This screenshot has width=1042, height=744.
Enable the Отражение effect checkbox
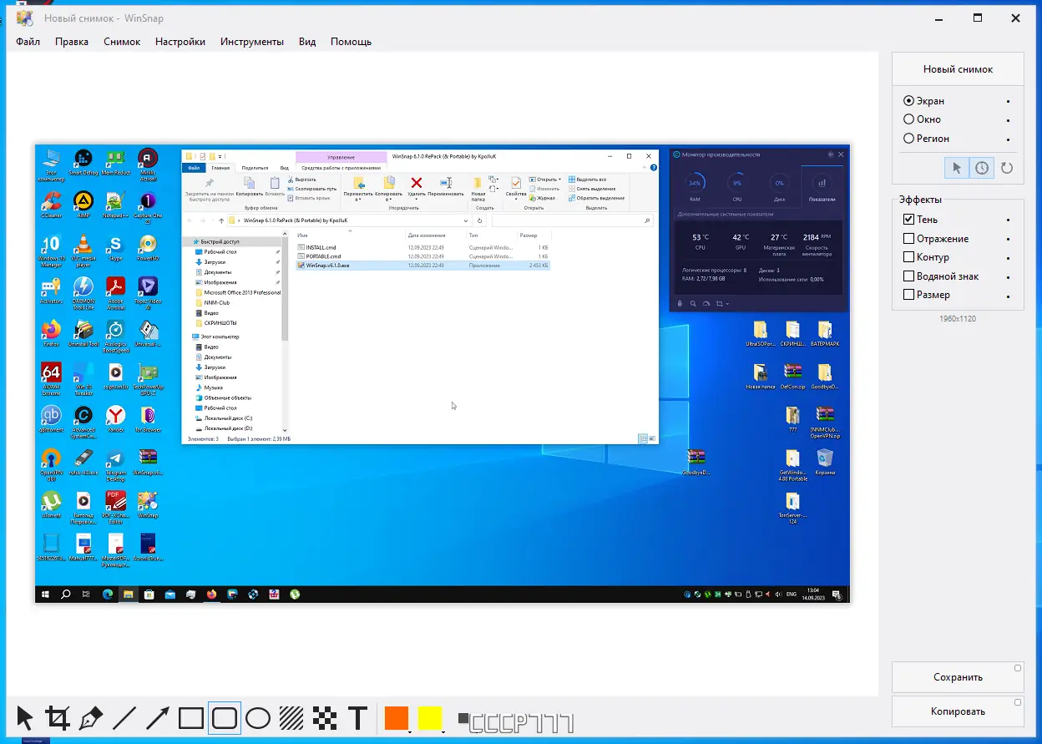click(x=908, y=238)
